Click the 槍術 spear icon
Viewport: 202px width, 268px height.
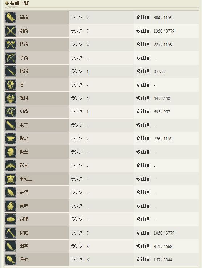(11, 71)
